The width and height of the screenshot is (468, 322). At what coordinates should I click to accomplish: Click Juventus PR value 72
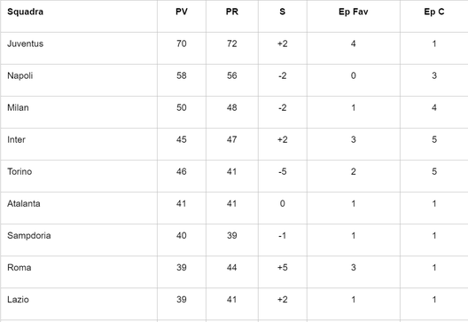tap(232, 43)
